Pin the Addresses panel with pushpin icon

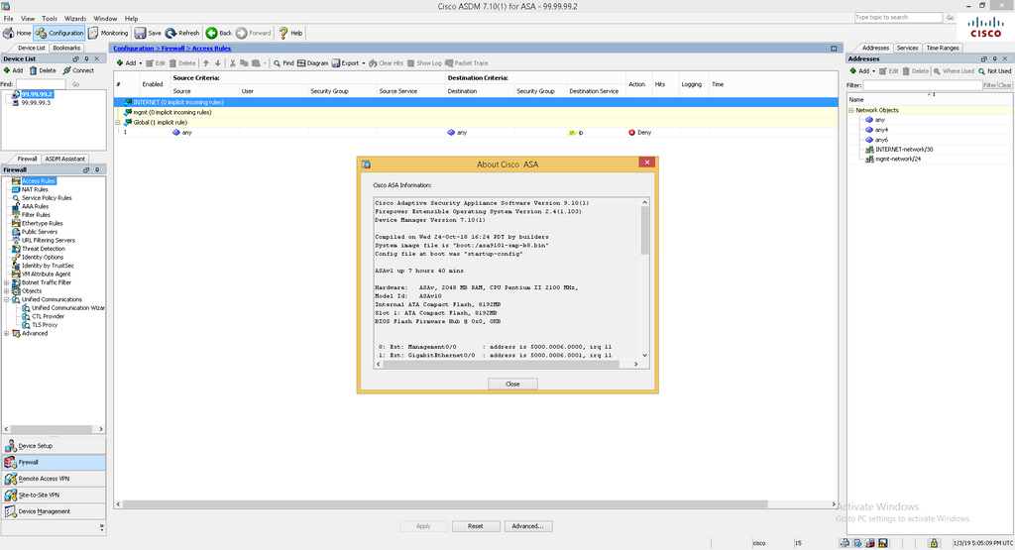[x=995, y=58]
